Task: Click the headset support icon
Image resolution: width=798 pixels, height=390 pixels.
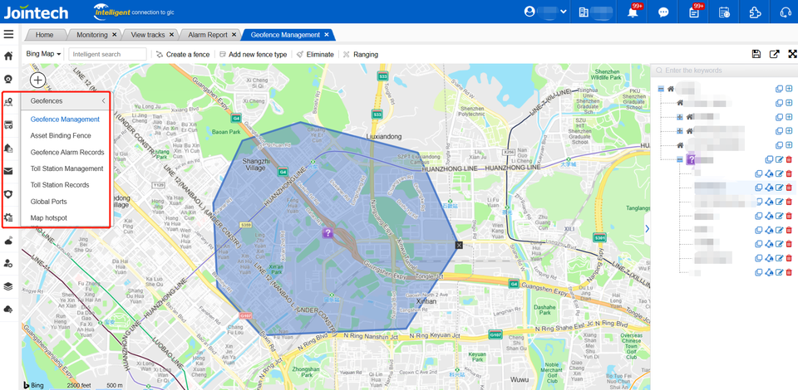Action: tap(786, 12)
